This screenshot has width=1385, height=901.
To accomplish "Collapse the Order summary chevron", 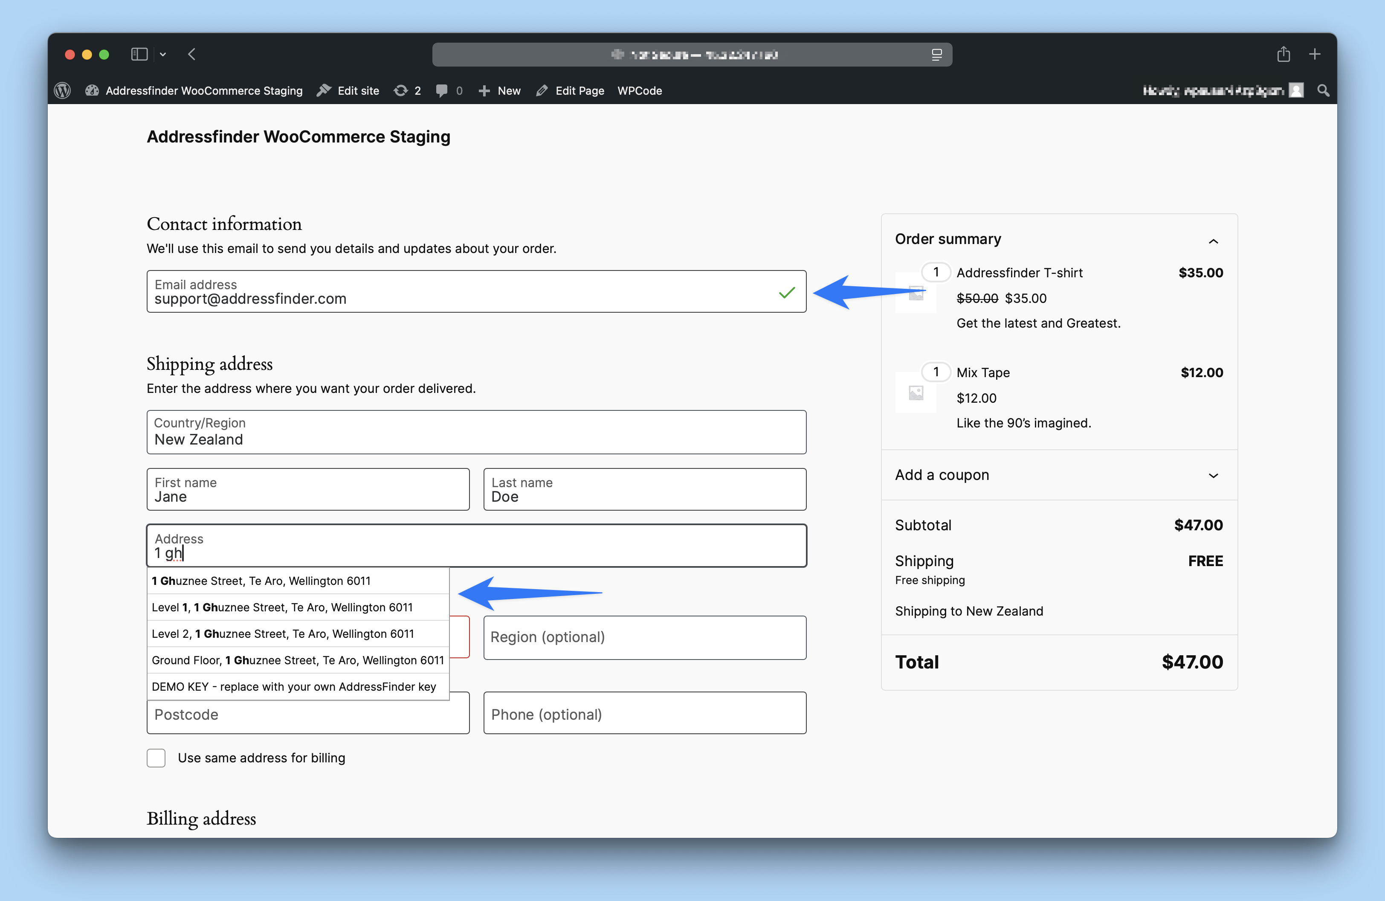I will [x=1213, y=241].
